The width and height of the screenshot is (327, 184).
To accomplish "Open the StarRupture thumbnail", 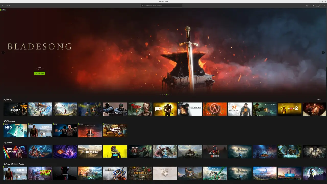I will click(x=90, y=173).
